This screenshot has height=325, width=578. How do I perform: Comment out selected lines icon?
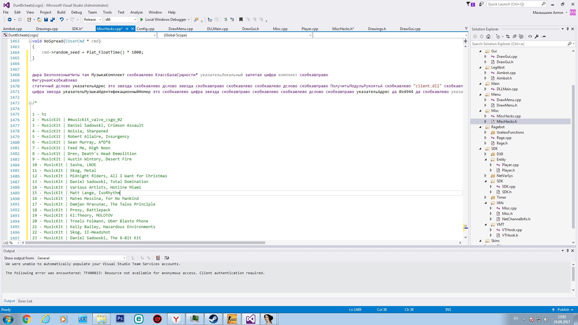point(225,20)
